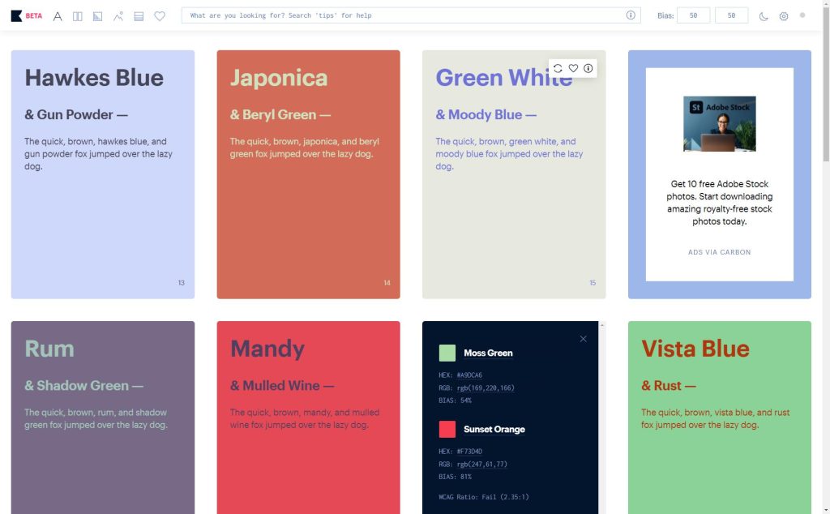Select the typography 'A' view icon
Image resolution: width=830 pixels, height=514 pixels.
click(58, 16)
